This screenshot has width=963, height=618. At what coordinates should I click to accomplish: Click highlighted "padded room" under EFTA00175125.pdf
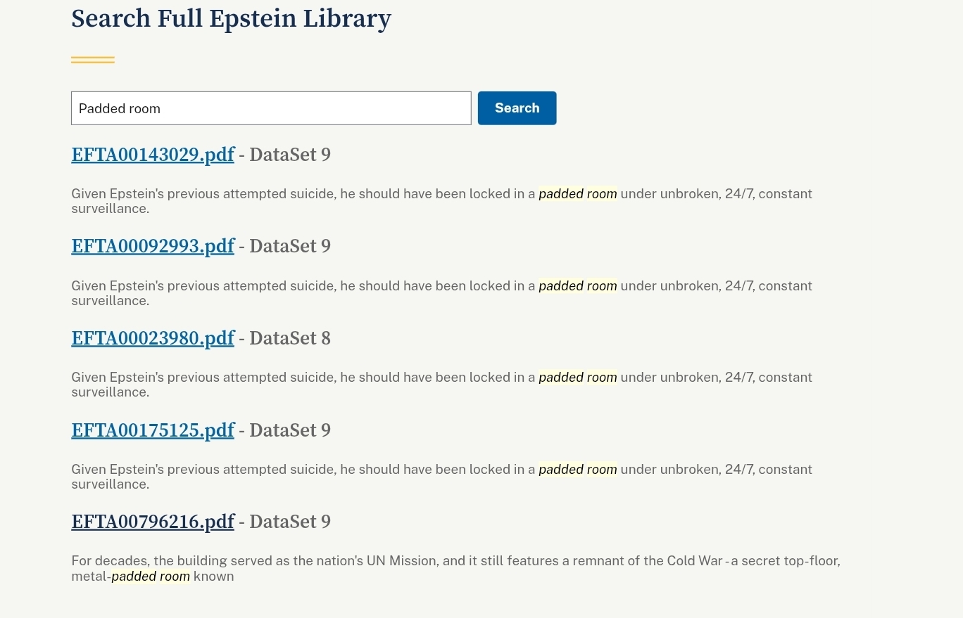[577, 470]
